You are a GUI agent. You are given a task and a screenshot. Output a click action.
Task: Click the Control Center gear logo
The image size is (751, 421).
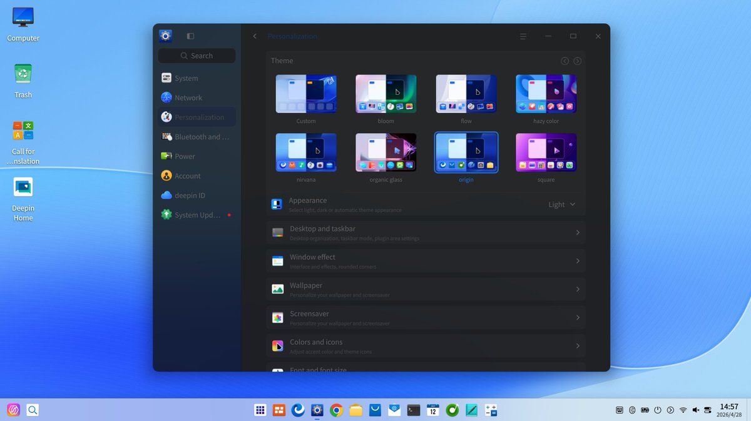coord(166,36)
